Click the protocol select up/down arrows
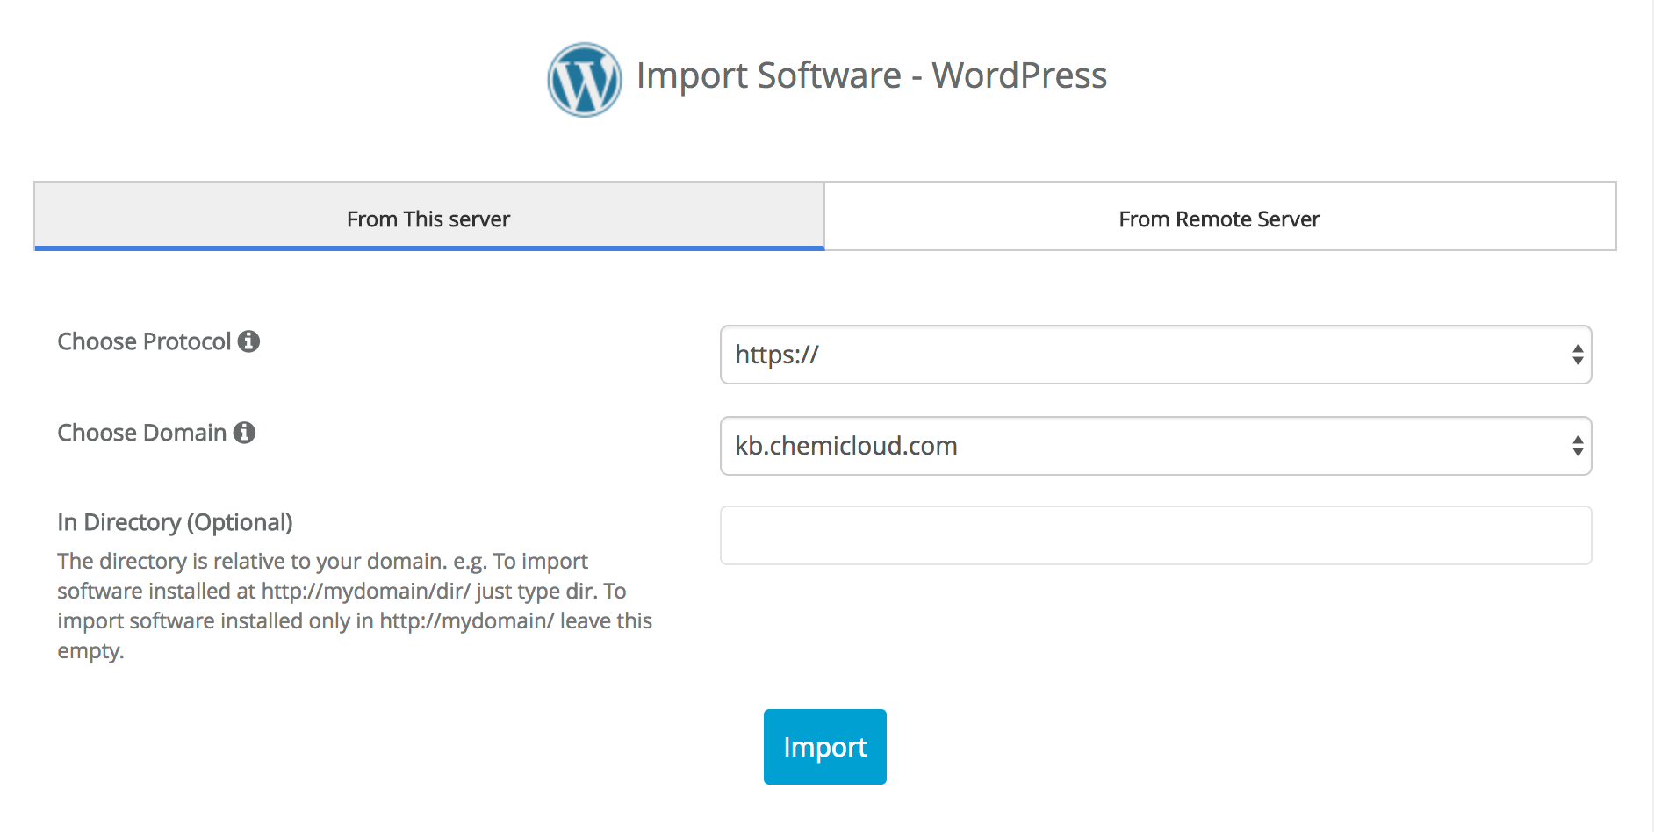Screen dimensions: 1654x832 point(1577,355)
